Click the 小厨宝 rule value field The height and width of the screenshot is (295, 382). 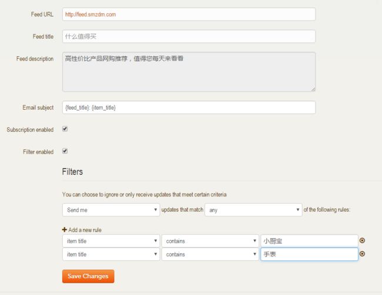click(x=309, y=241)
